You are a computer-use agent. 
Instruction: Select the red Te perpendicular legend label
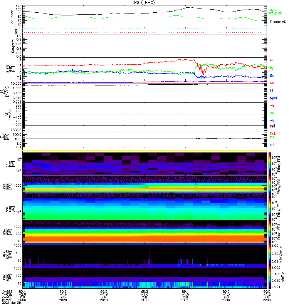[272, 134]
